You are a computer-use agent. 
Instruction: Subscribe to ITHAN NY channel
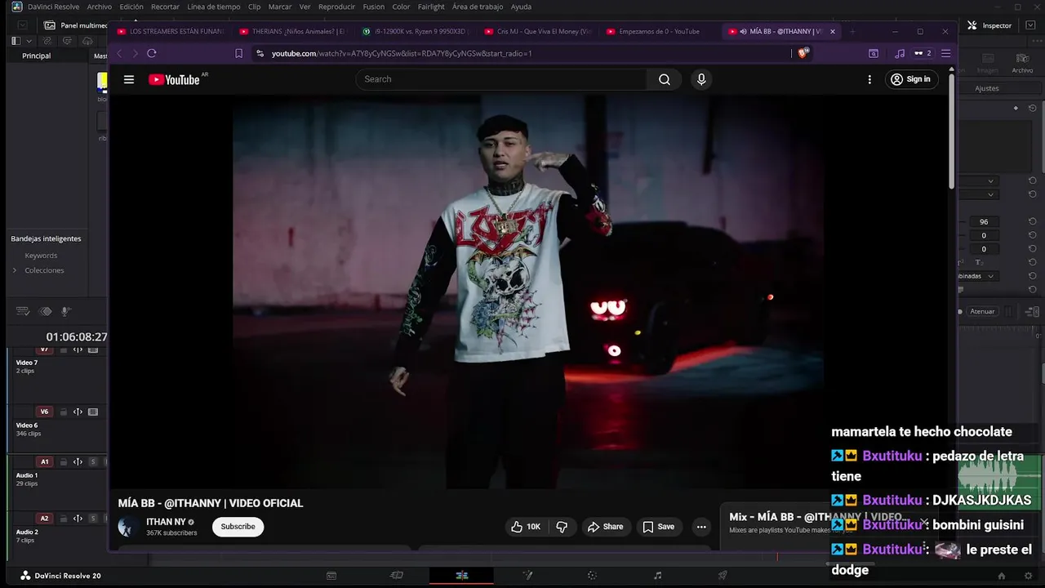pyautogui.click(x=238, y=527)
